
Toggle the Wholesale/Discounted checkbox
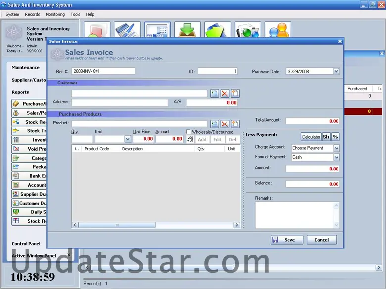coord(189,132)
